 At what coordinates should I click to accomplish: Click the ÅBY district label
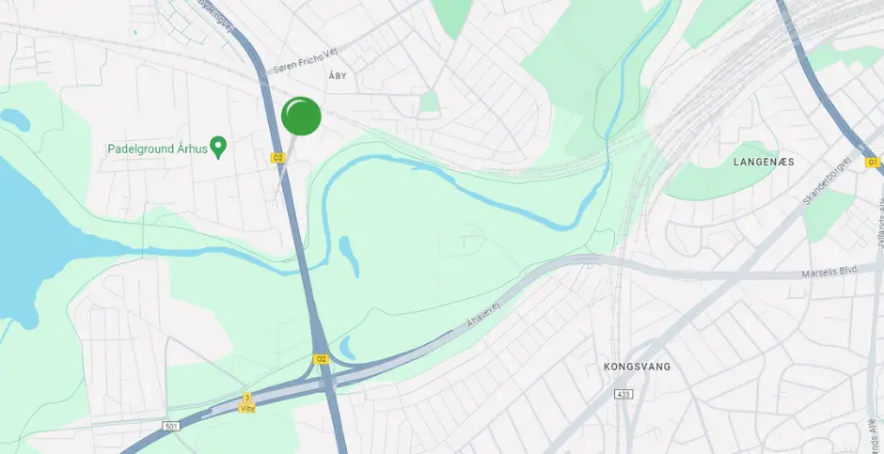click(x=337, y=75)
